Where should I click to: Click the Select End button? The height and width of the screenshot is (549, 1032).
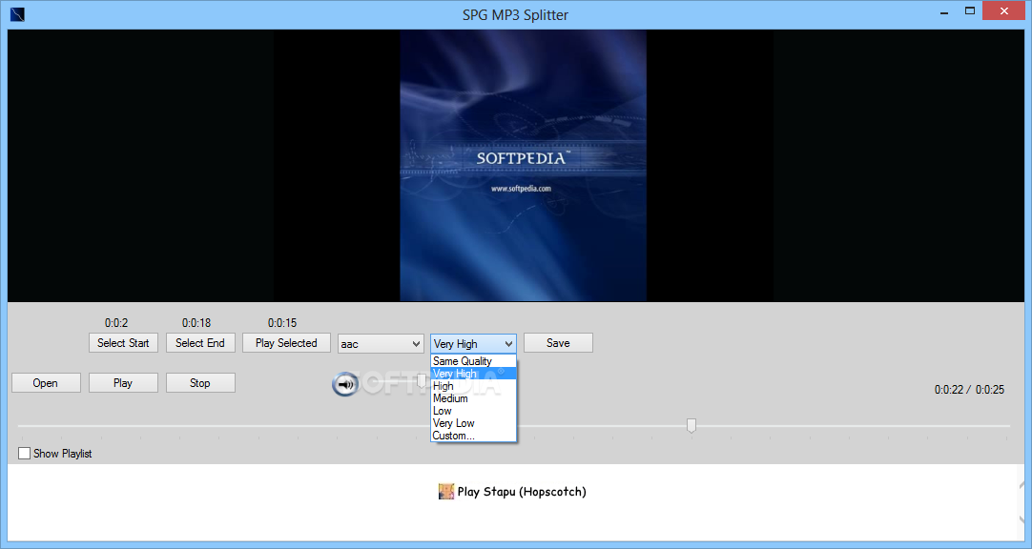tap(200, 342)
